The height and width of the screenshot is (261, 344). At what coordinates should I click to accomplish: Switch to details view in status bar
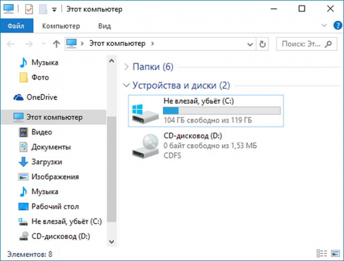click(x=322, y=254)
